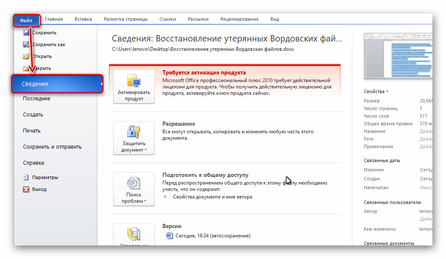
Task: Click the Protect Document lock icon
Action: coord(134,132)
